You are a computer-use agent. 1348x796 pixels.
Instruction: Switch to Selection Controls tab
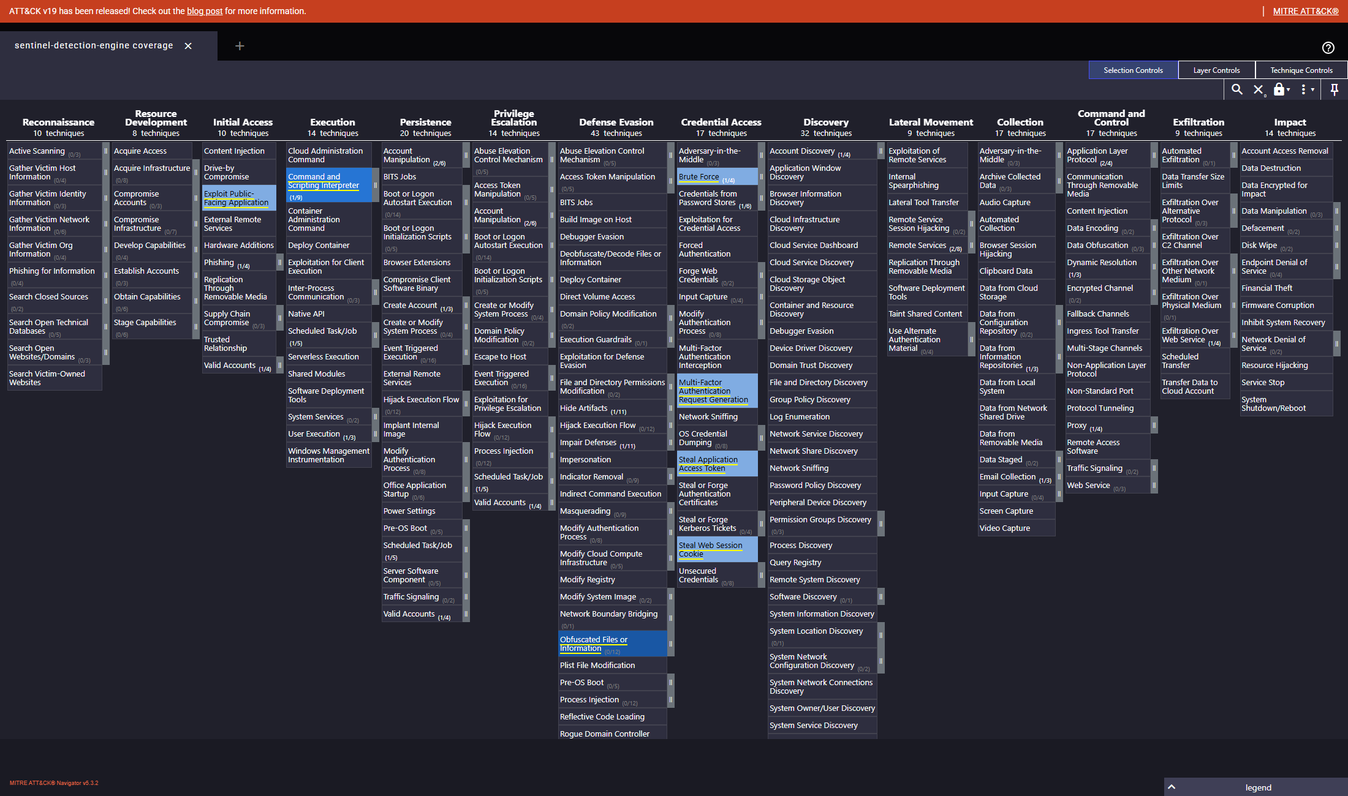[1133, 70]
